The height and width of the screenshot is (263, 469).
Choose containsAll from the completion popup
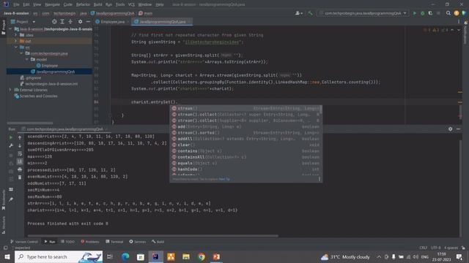[245, 157]
